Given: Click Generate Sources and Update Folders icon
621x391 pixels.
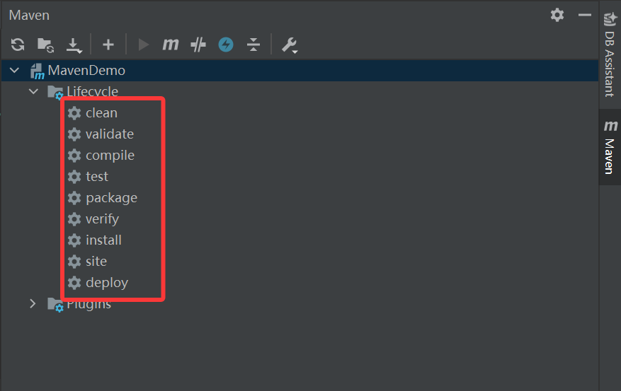Looking at the screenshot, I should (45, 45).
